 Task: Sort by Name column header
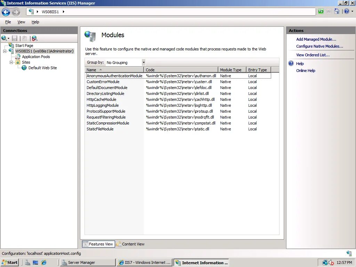point(114,70)
